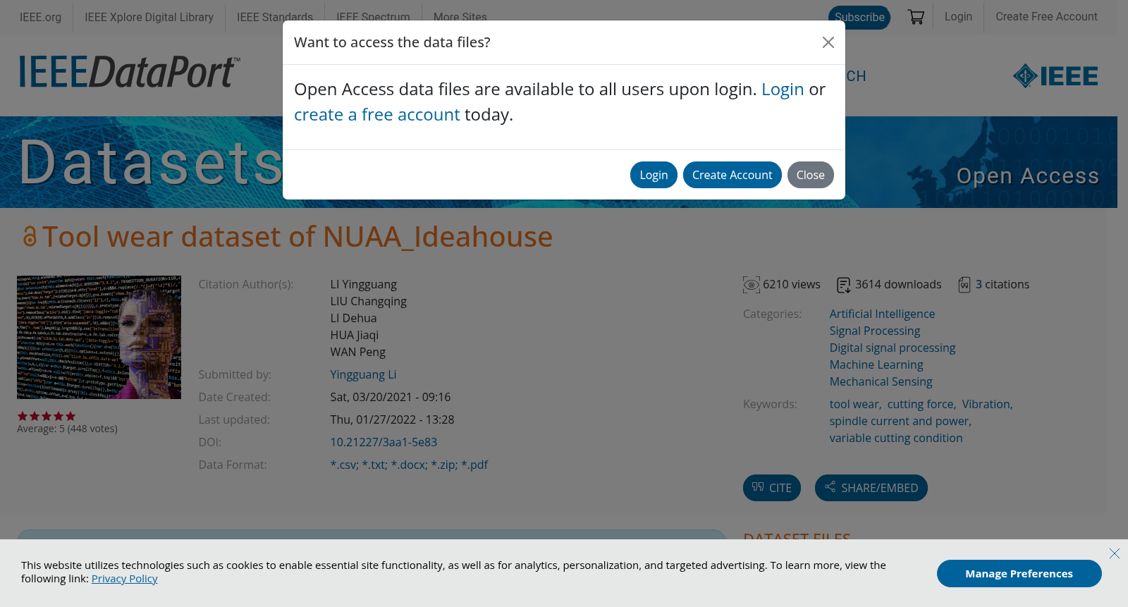Click last updated 'Thu, 01/27/2022 - 13:28'
The height and width of the screenshot is (607, 1128).
pos(392,420)
